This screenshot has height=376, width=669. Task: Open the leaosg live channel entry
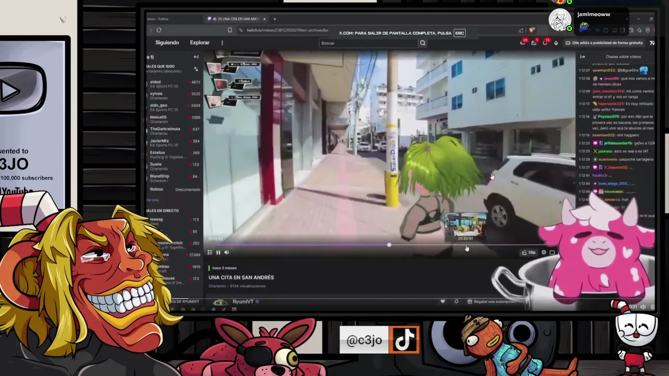pyautogui.click(x=175, y=221)
